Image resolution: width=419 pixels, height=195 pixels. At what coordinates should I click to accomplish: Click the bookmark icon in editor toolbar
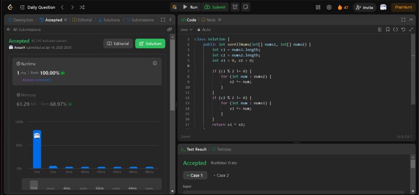point(388,29)
